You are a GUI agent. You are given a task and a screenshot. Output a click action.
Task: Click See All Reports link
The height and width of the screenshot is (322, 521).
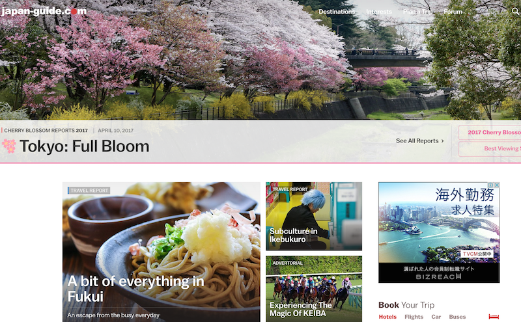tap(420, 141)
